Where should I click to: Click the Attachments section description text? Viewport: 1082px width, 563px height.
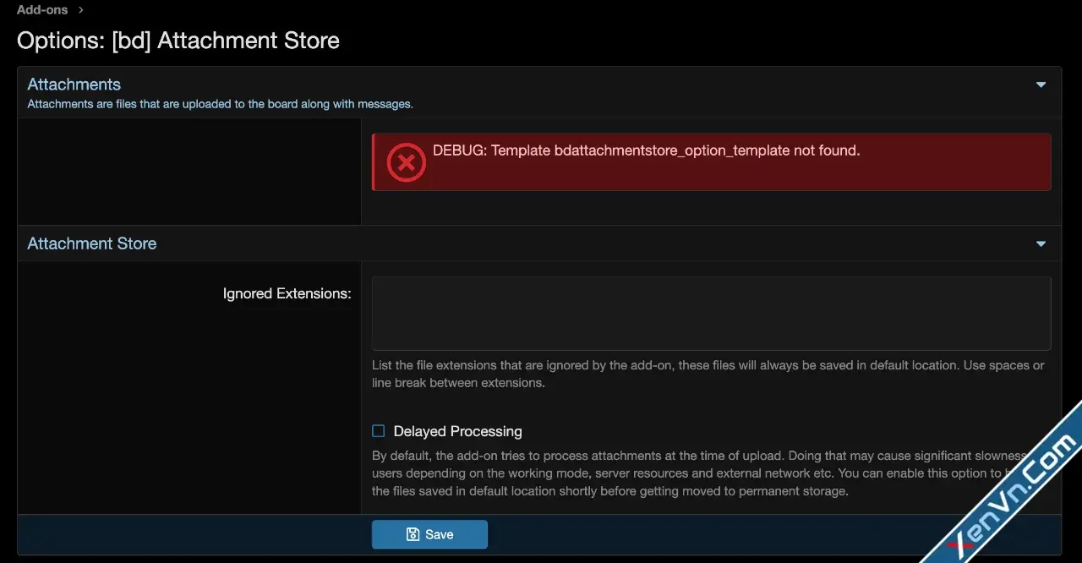[x=220, y=105]
